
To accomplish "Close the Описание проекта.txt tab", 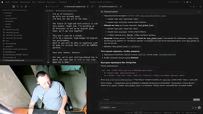I will 88,7.
